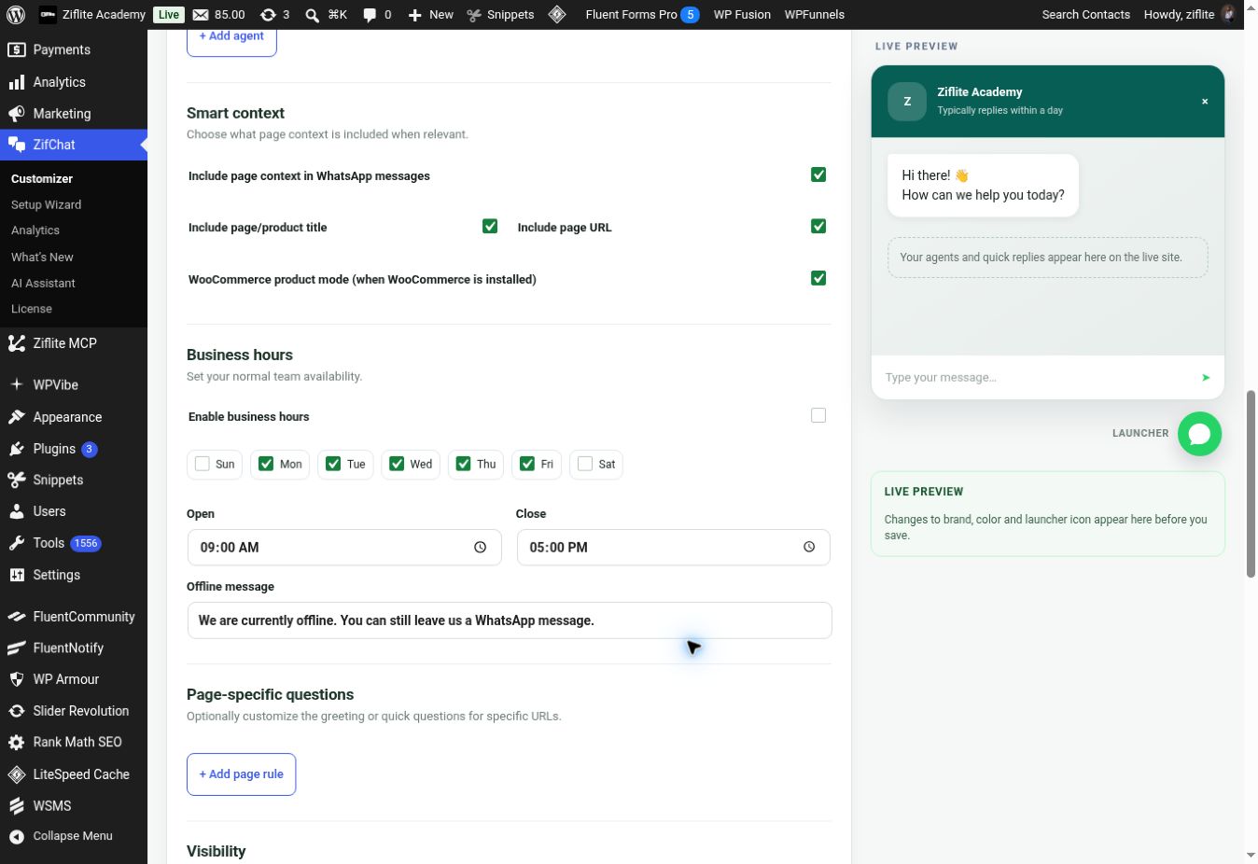Open Rank Math SEO gear icon
1258x864 pixels.
point(17,743)
